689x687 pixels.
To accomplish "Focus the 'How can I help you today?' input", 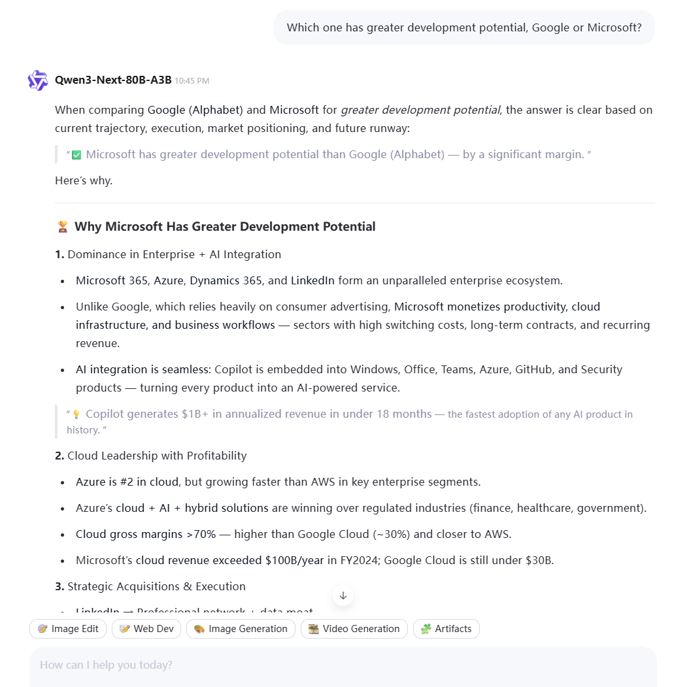I will coord(343,665).
